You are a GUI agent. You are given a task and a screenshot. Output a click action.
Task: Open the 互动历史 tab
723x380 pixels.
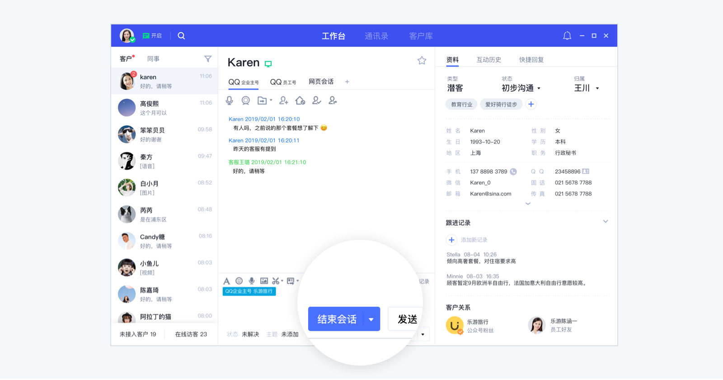click(x=489, y=60)
